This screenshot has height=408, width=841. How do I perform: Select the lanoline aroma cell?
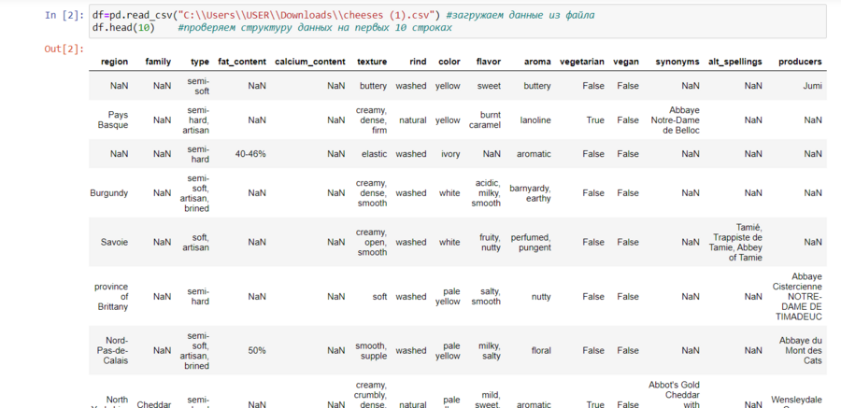coord(536,120)
